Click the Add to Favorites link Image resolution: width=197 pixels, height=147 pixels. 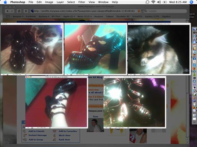[68, 131]
